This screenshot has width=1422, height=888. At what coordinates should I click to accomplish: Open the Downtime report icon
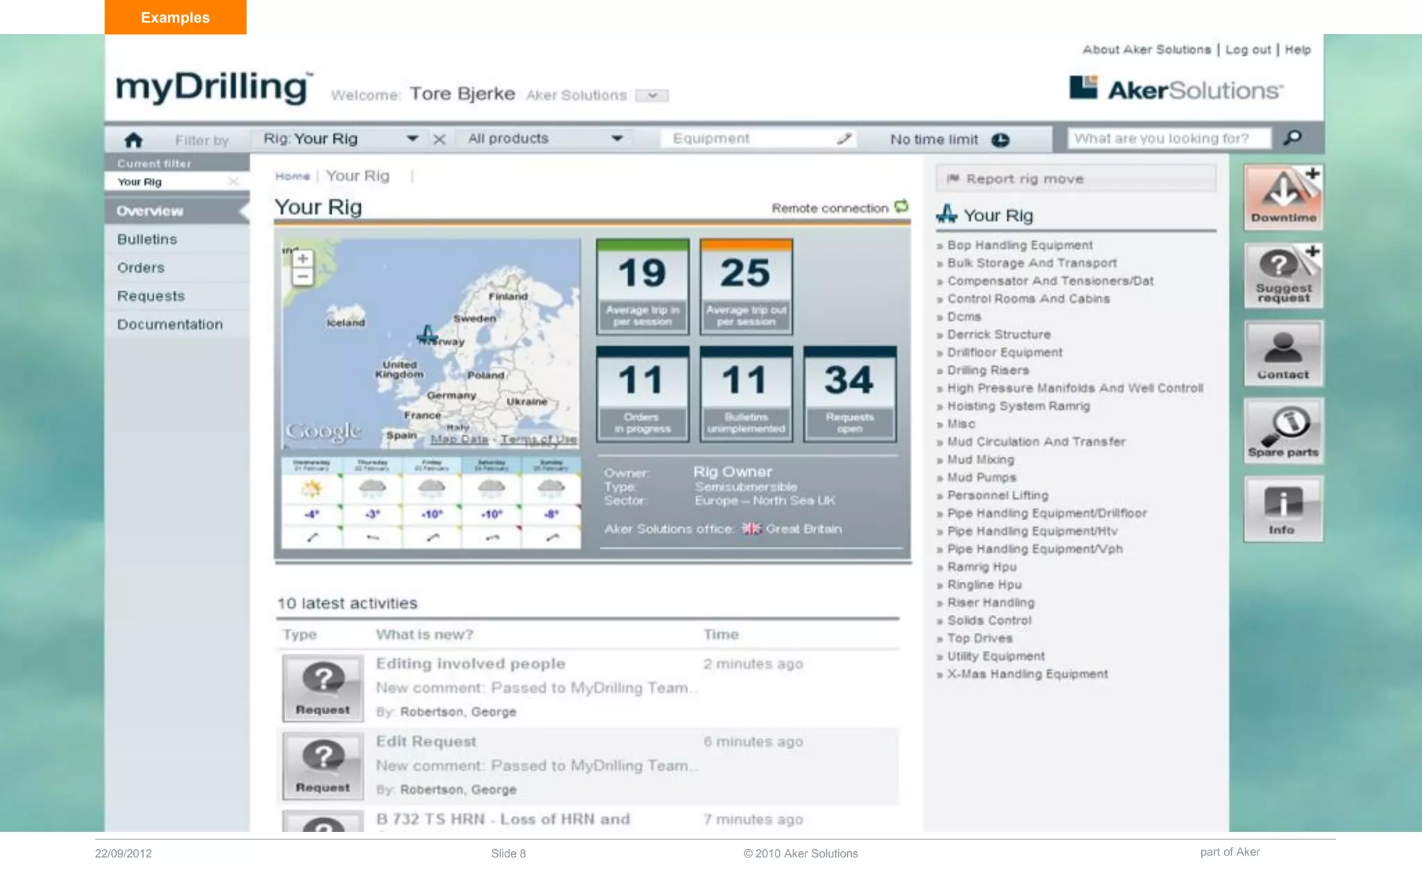1283,196
